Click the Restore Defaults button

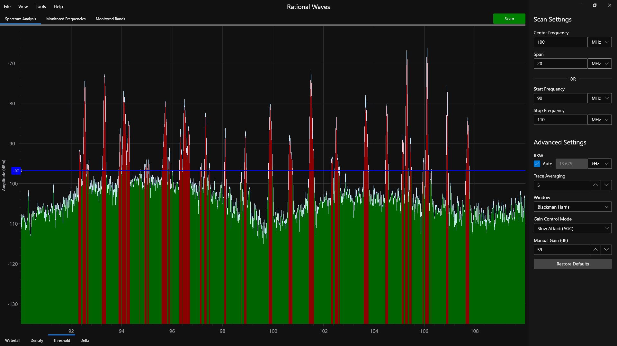click(572, 264)
